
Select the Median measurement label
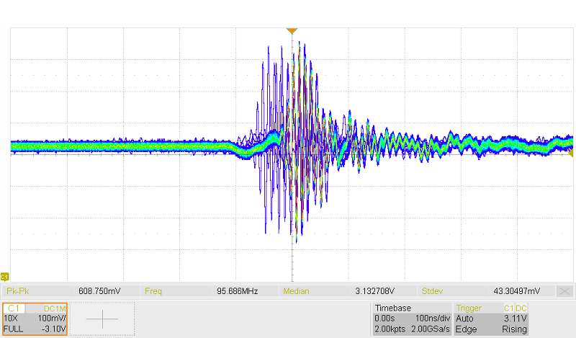click(x=296, y=291)
